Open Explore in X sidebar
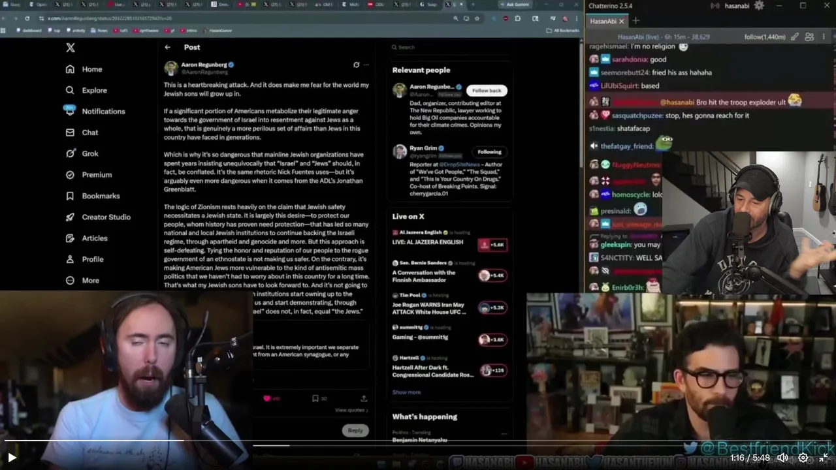The width and height of the screenshot is (836, 470). pos(86,90)
